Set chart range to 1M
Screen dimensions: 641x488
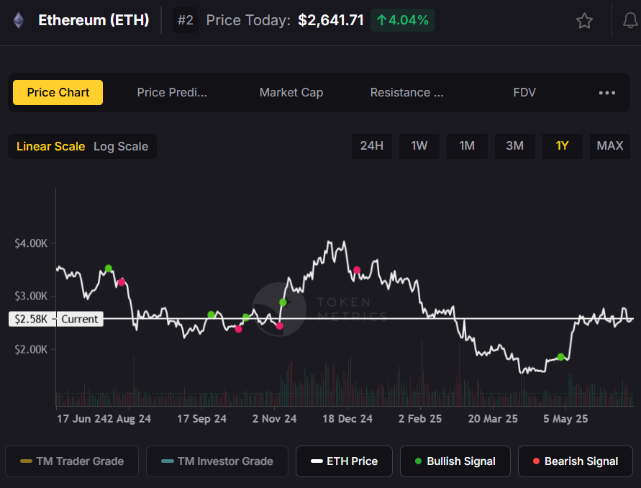(x=467, y=146)
